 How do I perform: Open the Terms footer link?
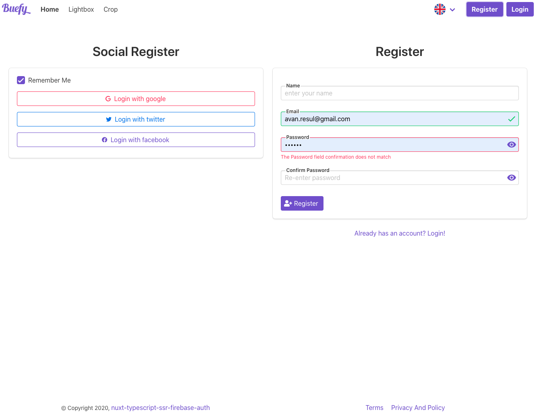click(374, 408)
